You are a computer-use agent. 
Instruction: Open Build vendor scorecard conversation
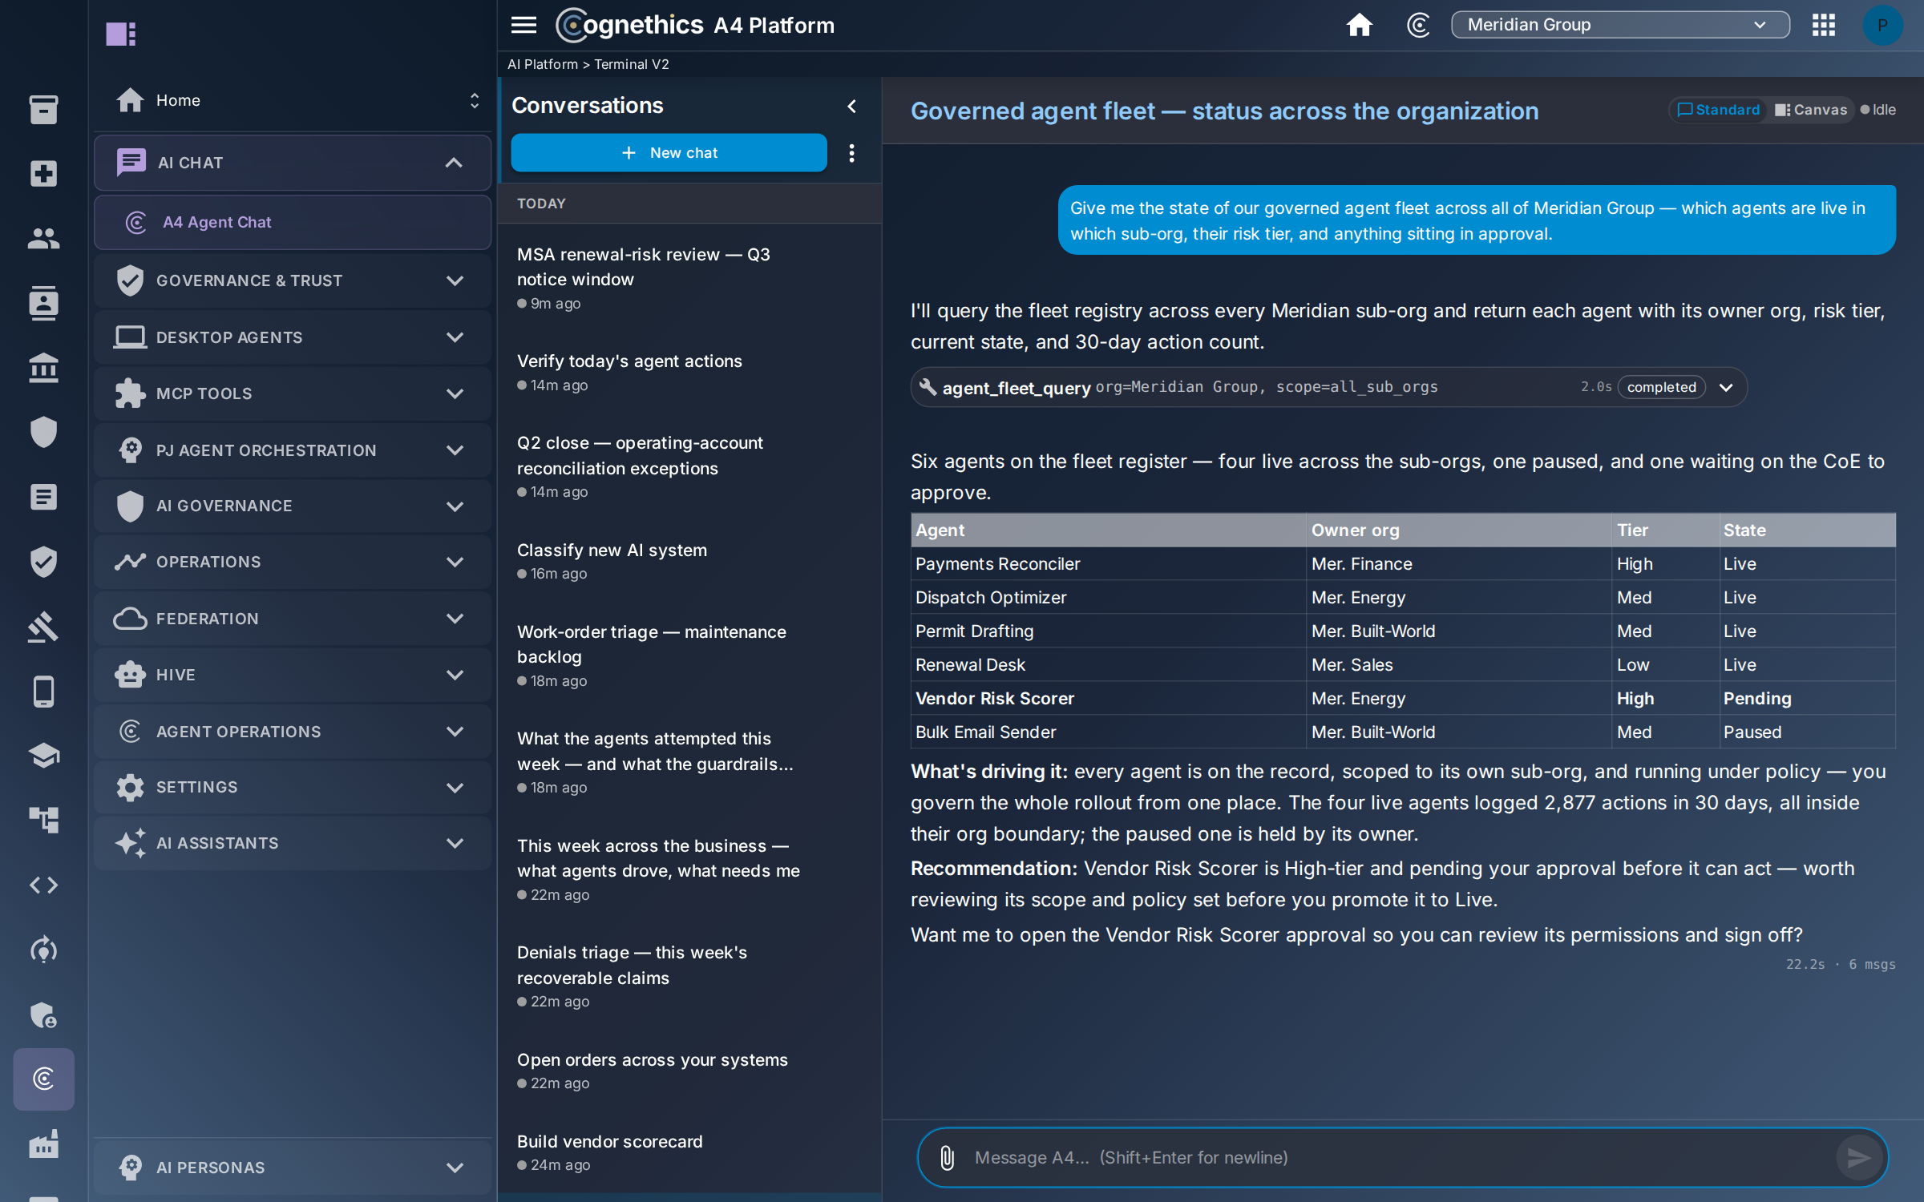click(x=689, y=1152)
